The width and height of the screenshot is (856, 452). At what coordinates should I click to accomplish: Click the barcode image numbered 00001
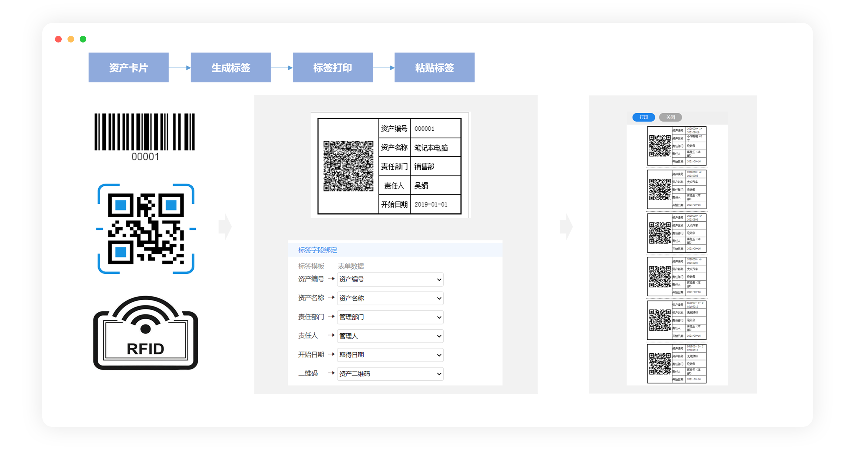point(145,137)
